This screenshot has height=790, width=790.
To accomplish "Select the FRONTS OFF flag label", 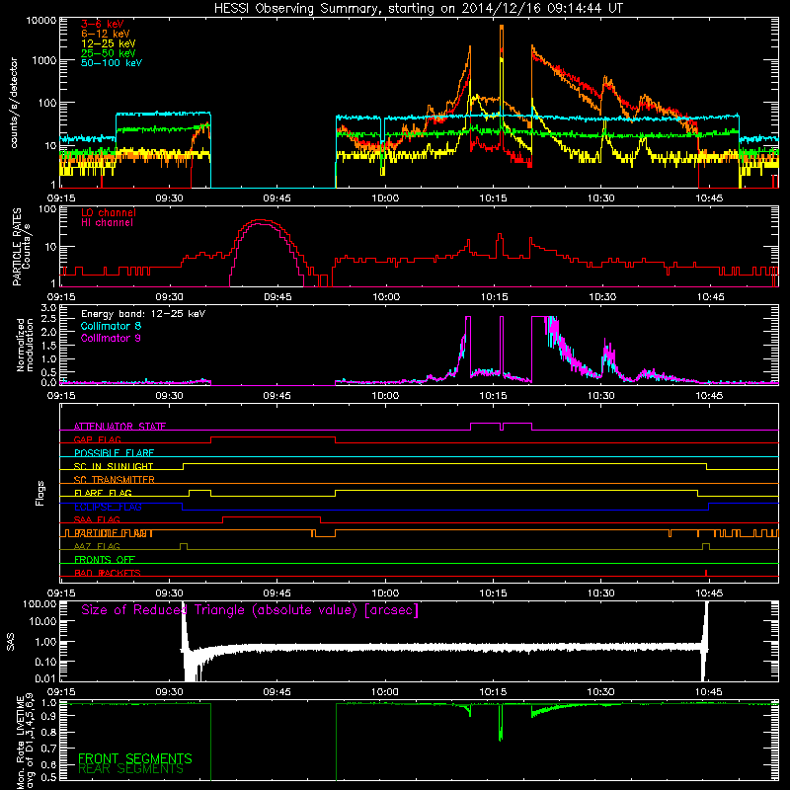I will 105,560.
